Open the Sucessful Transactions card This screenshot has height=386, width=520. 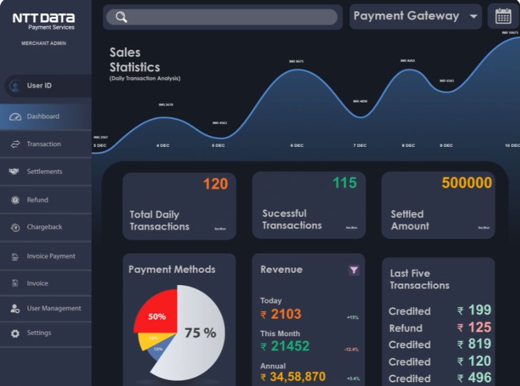(x=309, y=205)
